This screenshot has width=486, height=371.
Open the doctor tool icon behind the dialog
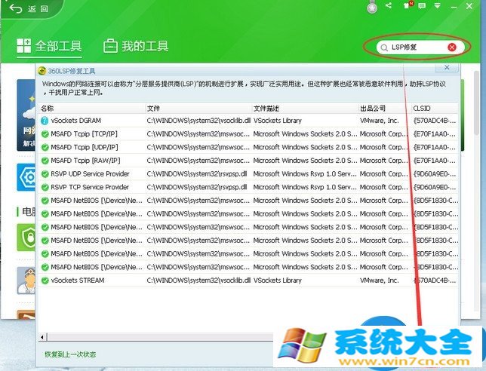pos(26,281)
